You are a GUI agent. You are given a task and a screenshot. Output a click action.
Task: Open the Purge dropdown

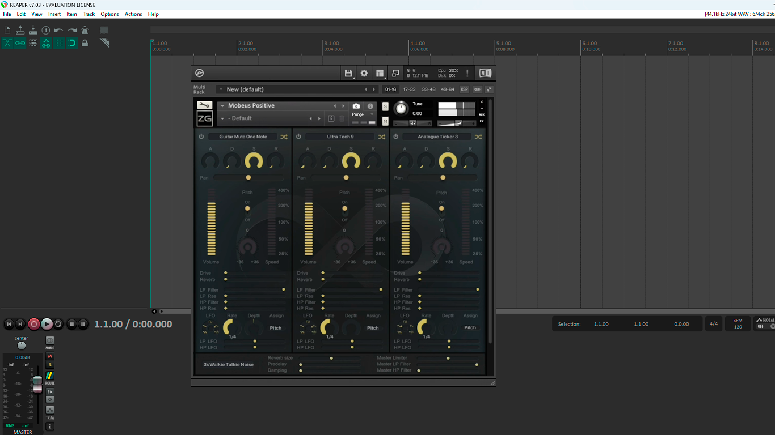363,114
